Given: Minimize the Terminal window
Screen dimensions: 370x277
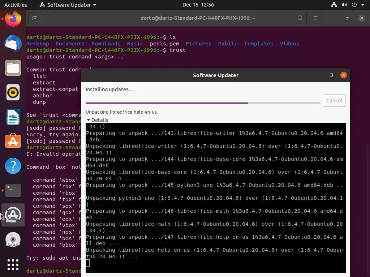Looking at the screenshot, I should point(333,18).
